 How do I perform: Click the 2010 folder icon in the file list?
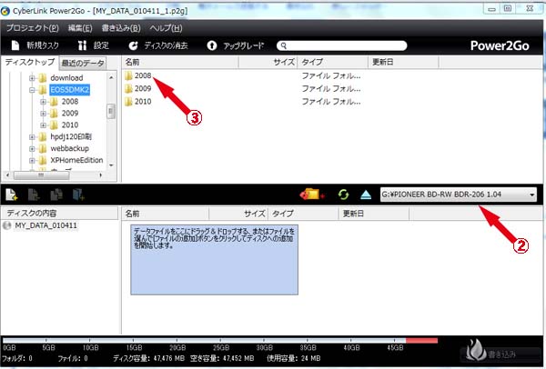[128, 102]
